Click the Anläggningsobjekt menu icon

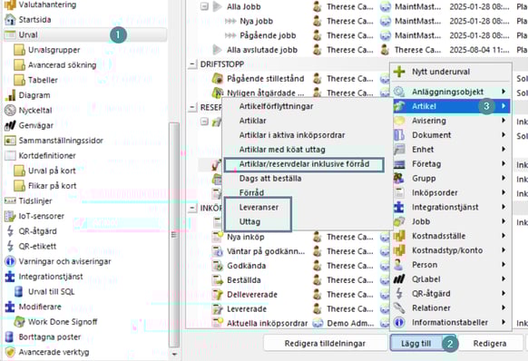[399, 92]
